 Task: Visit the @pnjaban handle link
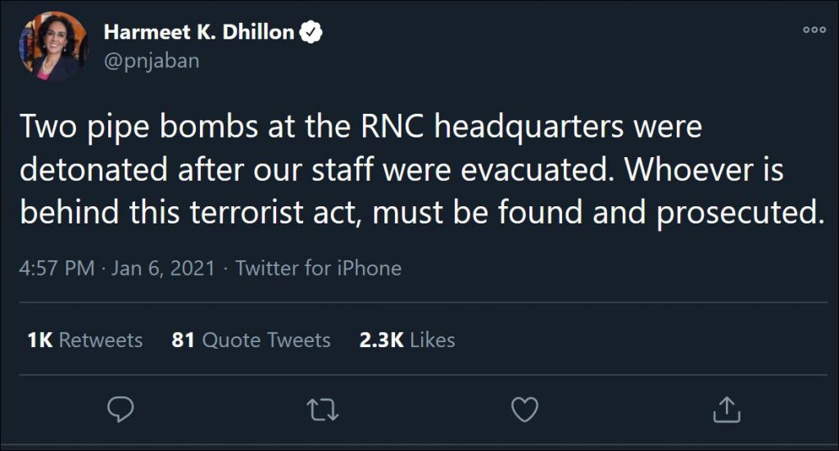[x=152, y=61]
